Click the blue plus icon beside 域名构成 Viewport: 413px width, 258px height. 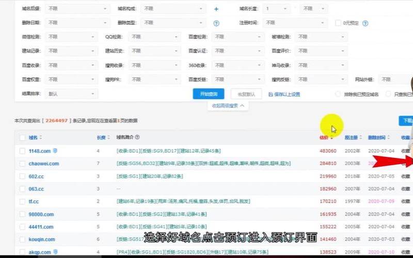coord(216,9)
